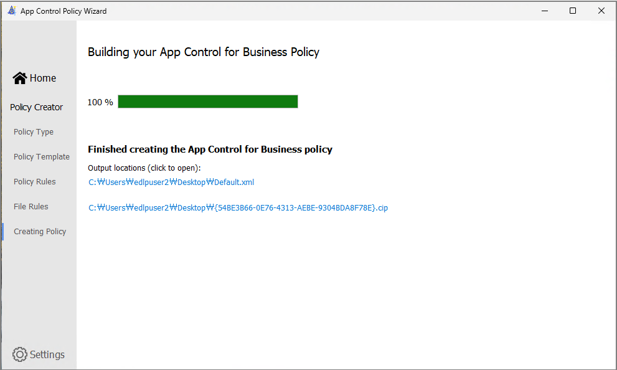Open Settings via the gear icon
This screenshot has width=617, height=370.
pyautogui.click(x=20, y=354)
